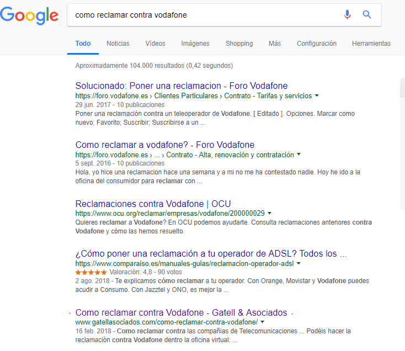This screenshot has height=351, width=405.
Task: Open 'Reclamaciones contra Vodafone | OCU' result
Action: 153,204
